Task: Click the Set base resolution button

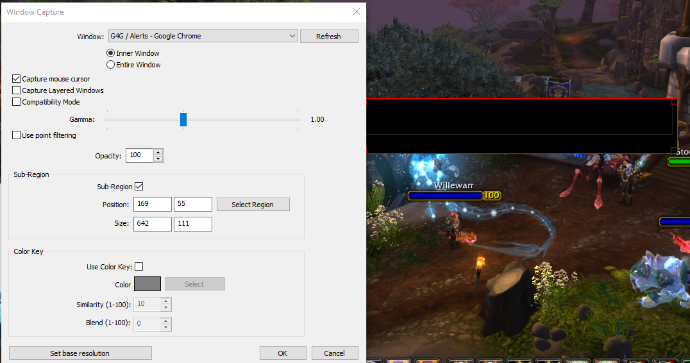Action: click(x=80, y=353)
